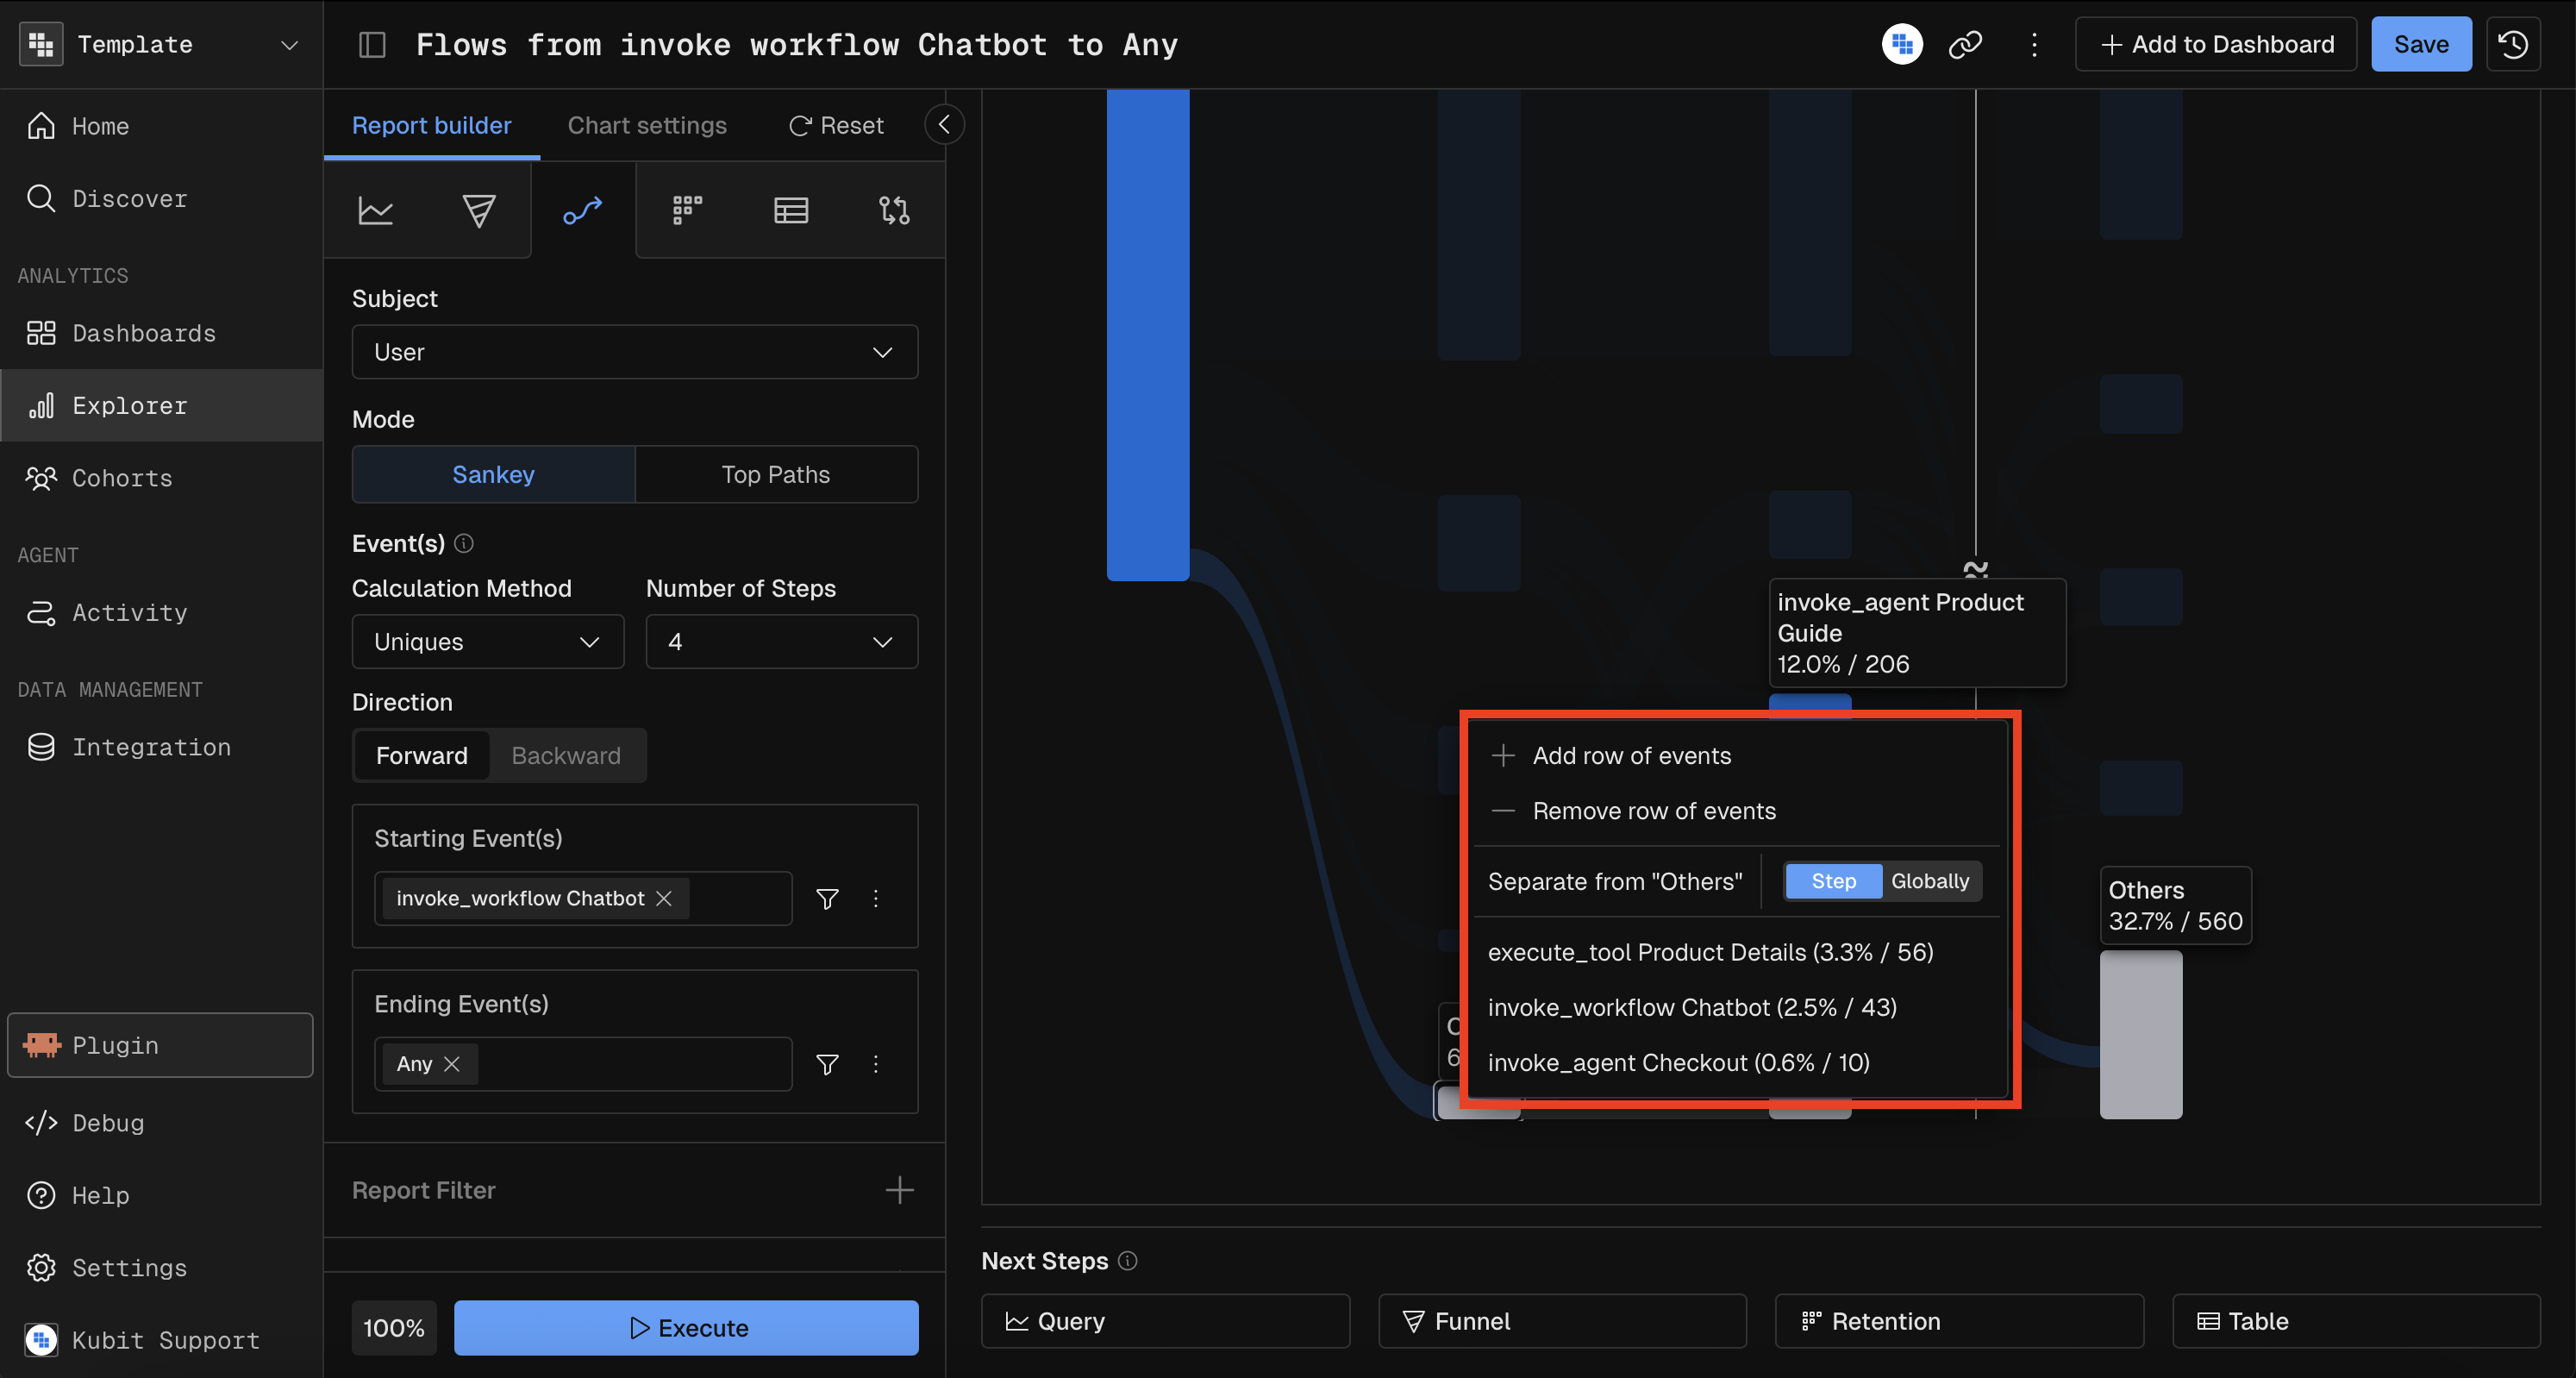The width and height of the screenshot is (2576, 1378).
Task: Open Cohorts in sidebar
Action: coord(161,478)
